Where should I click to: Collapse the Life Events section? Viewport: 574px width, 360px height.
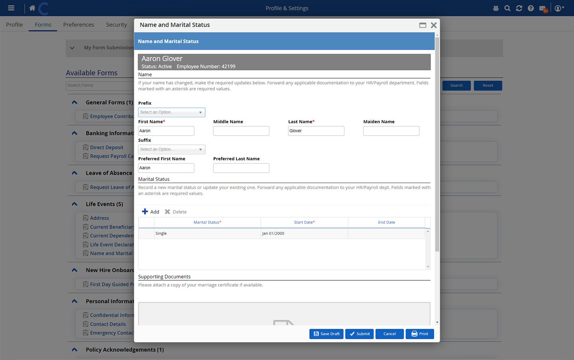(75, 204)
